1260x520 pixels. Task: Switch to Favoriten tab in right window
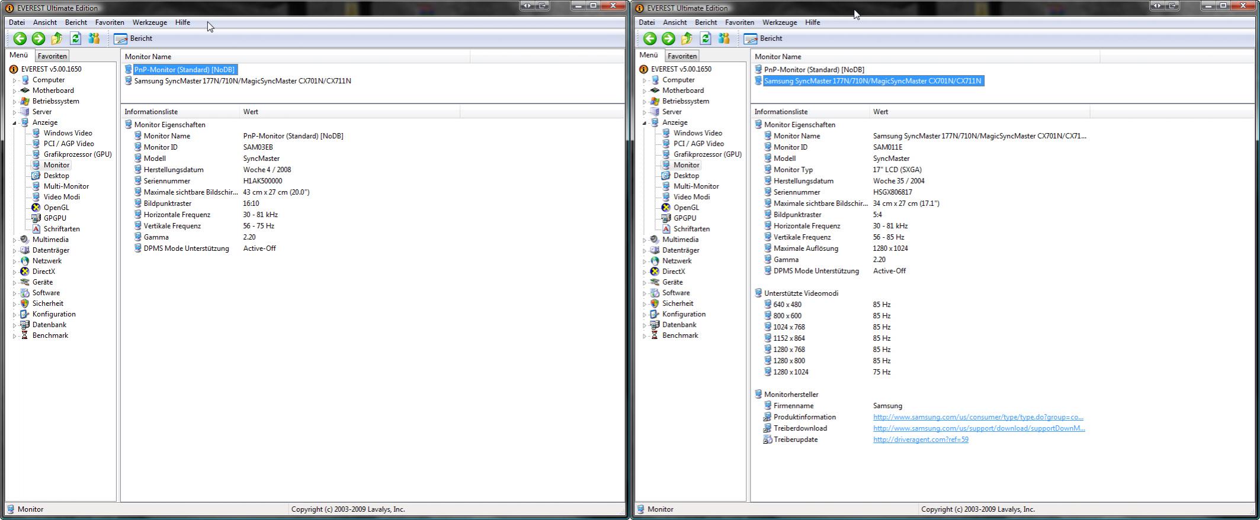click(x=682, y=56)
